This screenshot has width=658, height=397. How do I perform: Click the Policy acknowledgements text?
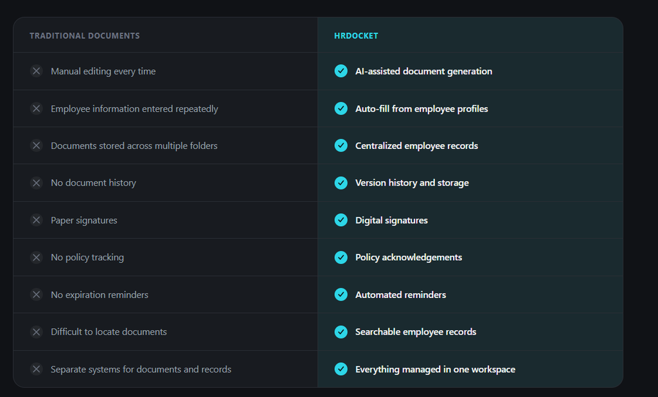pos(409,257)
